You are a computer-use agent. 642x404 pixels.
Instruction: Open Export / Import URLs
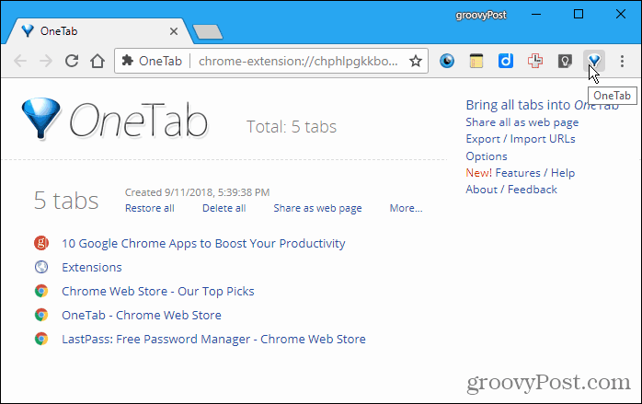click(521, 139)
